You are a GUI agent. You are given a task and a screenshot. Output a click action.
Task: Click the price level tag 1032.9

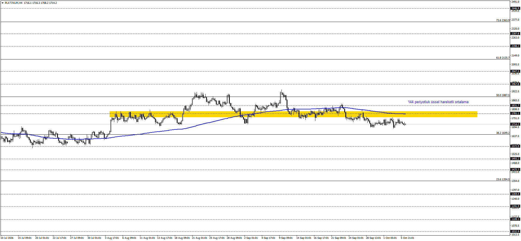pos(515,232)
